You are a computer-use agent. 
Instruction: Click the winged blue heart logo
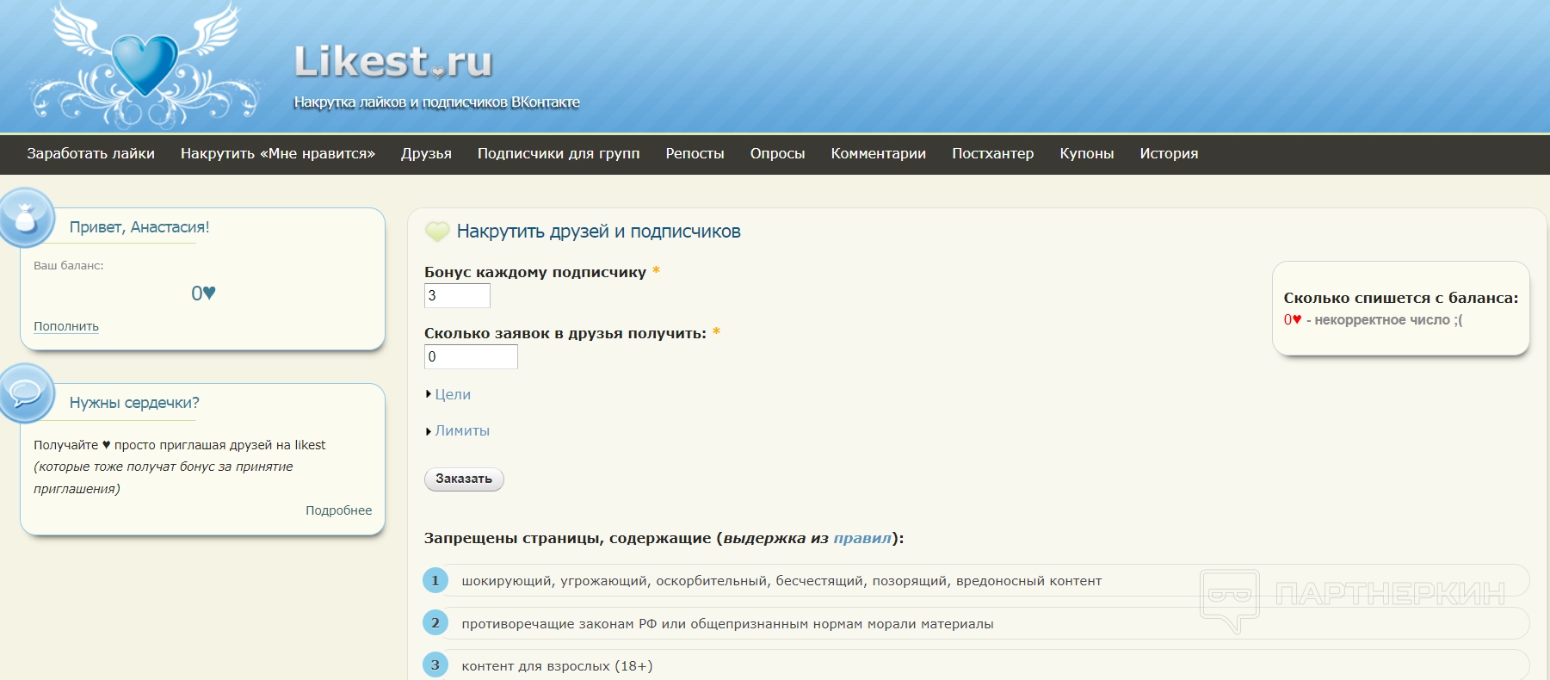tap(145, 65)
